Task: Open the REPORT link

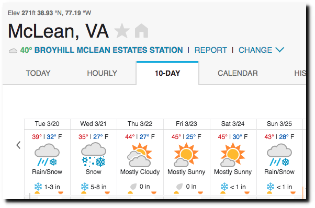Action: click(210, 50)
